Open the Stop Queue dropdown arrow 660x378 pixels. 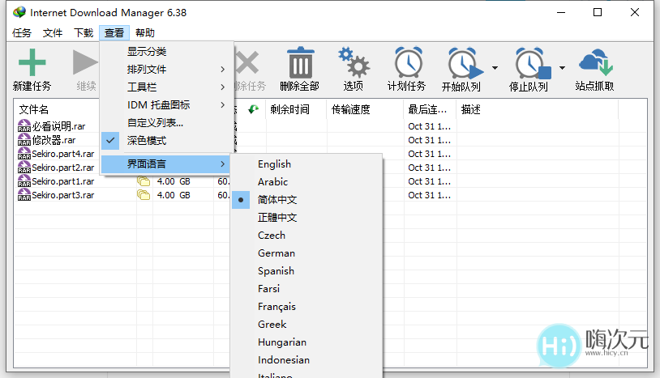[563, 68]
